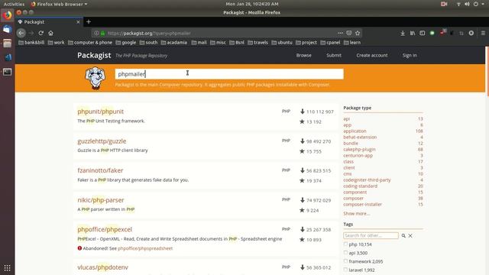Check the laravel 1,992 tag checkbox
489x275 pixels.
click(x=345, y=270)
